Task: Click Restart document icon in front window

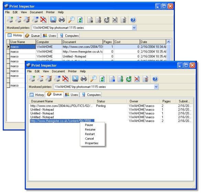Action: point(129,79)
